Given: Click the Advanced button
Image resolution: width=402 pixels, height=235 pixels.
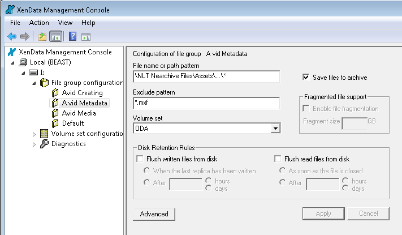Looking at the screenshot, I should coord(154,214).
